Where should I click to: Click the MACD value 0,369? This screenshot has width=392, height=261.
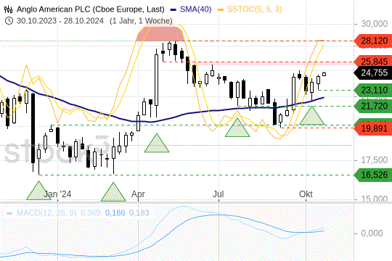click(x=90, y=213)
